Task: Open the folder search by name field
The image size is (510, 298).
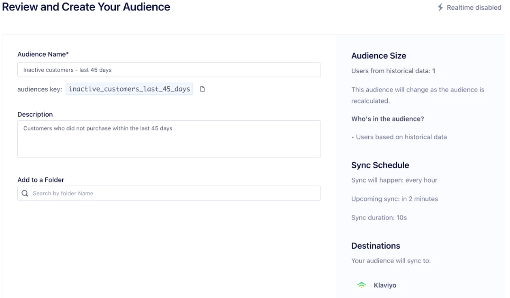Action: (174, 194)
